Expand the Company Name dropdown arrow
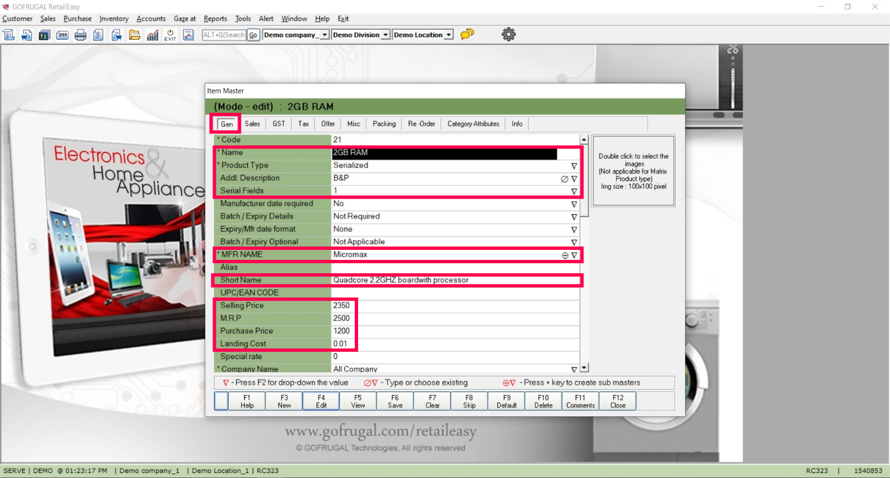Screen dimensions: 890x478 pyautogui.click(x=574, y=369)
